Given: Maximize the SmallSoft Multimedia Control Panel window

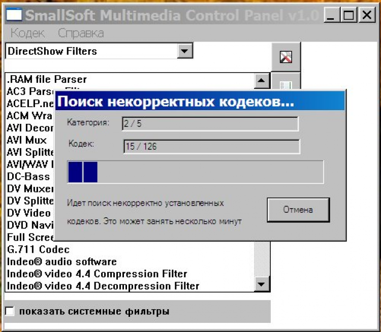Looking at the screenshot, I should (348, 15).
